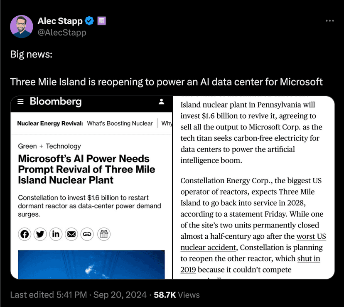Share article via LinkedIn icon

point(56,234)
